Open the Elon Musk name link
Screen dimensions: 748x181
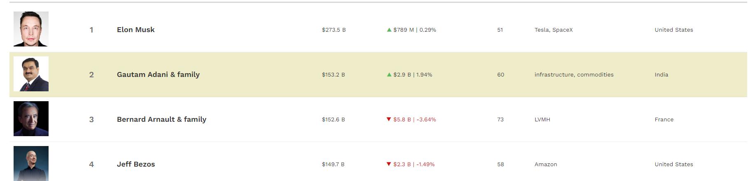click(136, 30)
